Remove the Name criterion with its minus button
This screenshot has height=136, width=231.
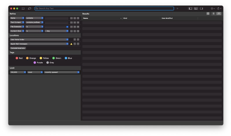point(71,18)
